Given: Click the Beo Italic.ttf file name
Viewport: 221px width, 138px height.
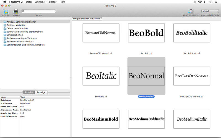Looking at the screenshot, I should tap(101, 96).
